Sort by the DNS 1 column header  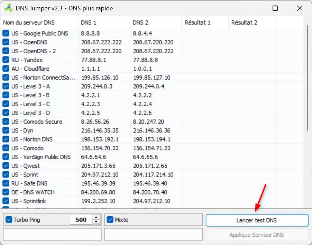[x=104, y=22]
